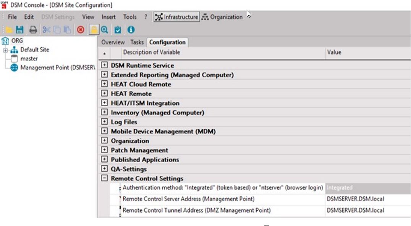The height and width of the screenshot is (226, 411).
Task: Switch to the Tasks tab
Action: [x=137, y=42]
